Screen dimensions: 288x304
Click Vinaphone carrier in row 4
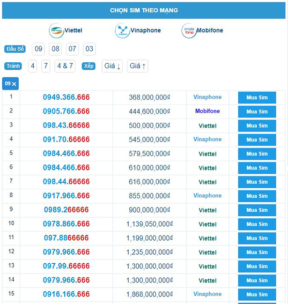[x=207, y=139]
